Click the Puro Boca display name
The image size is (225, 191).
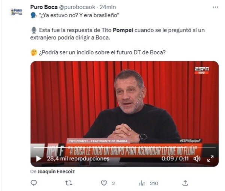coord(44,7)
